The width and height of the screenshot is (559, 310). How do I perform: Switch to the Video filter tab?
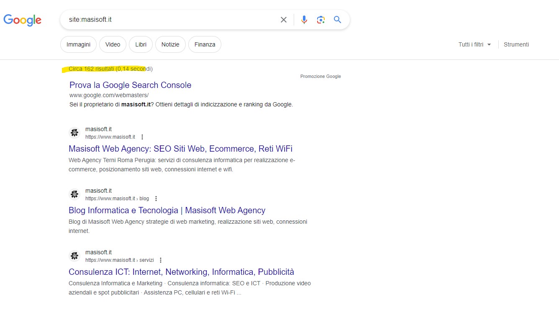(113, 44)
